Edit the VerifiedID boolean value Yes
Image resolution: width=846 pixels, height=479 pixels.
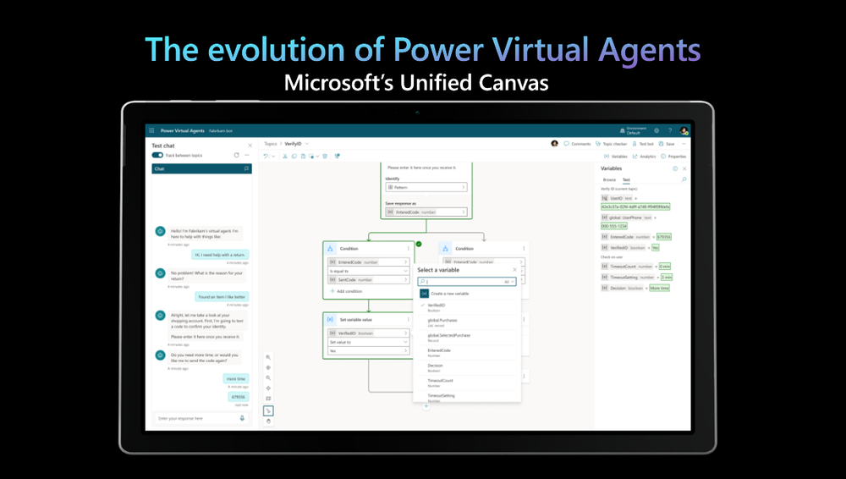tap(655, 247)
